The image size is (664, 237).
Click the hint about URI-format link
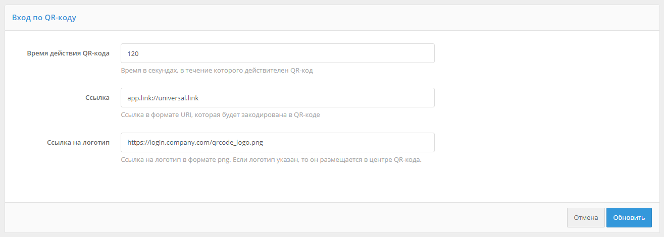click(220, 115)
